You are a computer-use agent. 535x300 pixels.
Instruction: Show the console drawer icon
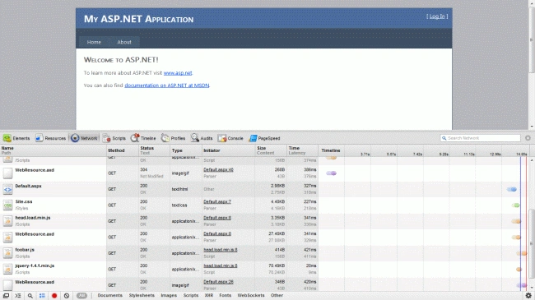(18, 296)
